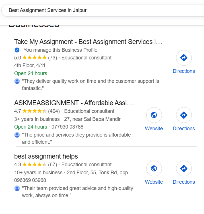Open Take My Assignment business listing title
This screenshot has height=214, width=204.
[88, 42]
